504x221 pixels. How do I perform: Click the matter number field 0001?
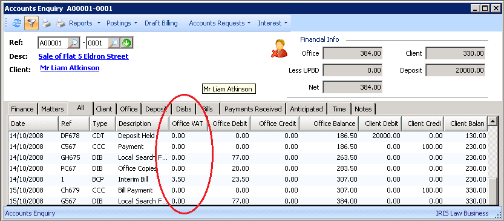tap(97, 43)
